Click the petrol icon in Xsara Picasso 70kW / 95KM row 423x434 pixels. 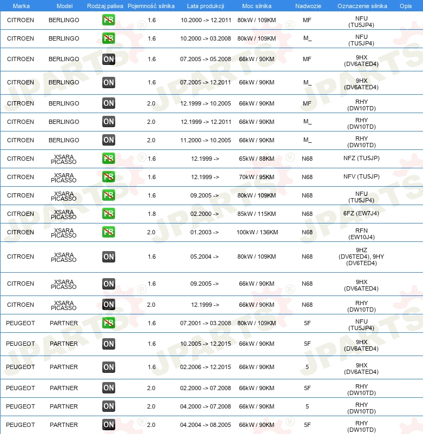[x=108, y=177]
